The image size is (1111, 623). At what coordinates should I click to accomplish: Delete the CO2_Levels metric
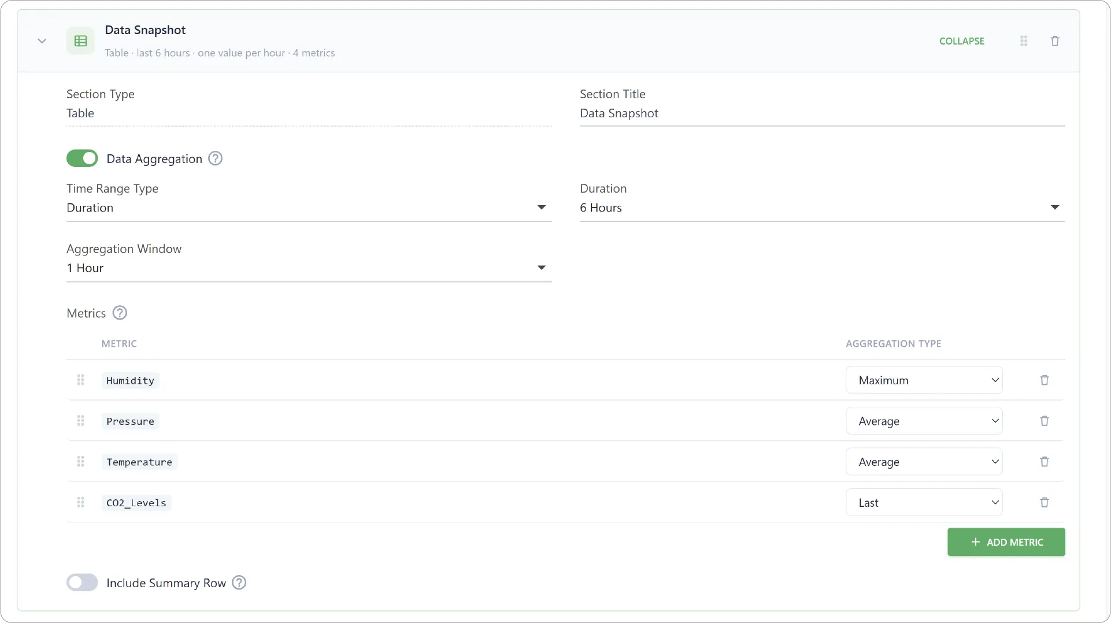(1044, 503)
